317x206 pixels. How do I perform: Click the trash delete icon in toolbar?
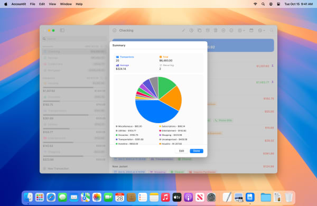pyautogui.click(x=216, y=31)
